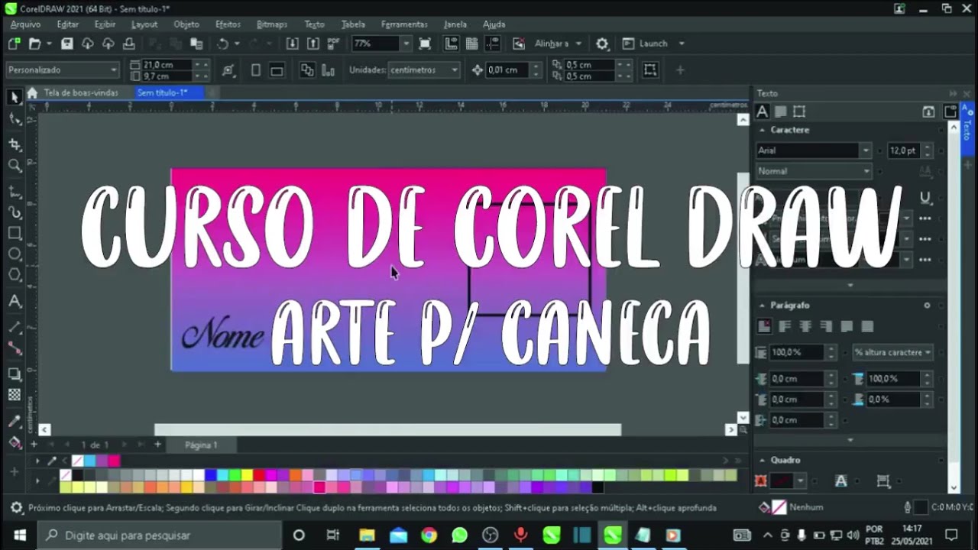This screenshot has height=550, width=978.
Task: Click the font size 12,0 pt field
Action: 904,150
